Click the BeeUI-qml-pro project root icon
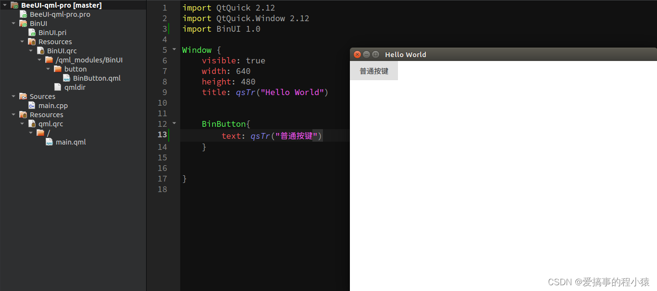657x291 pixels. [14, 5]
